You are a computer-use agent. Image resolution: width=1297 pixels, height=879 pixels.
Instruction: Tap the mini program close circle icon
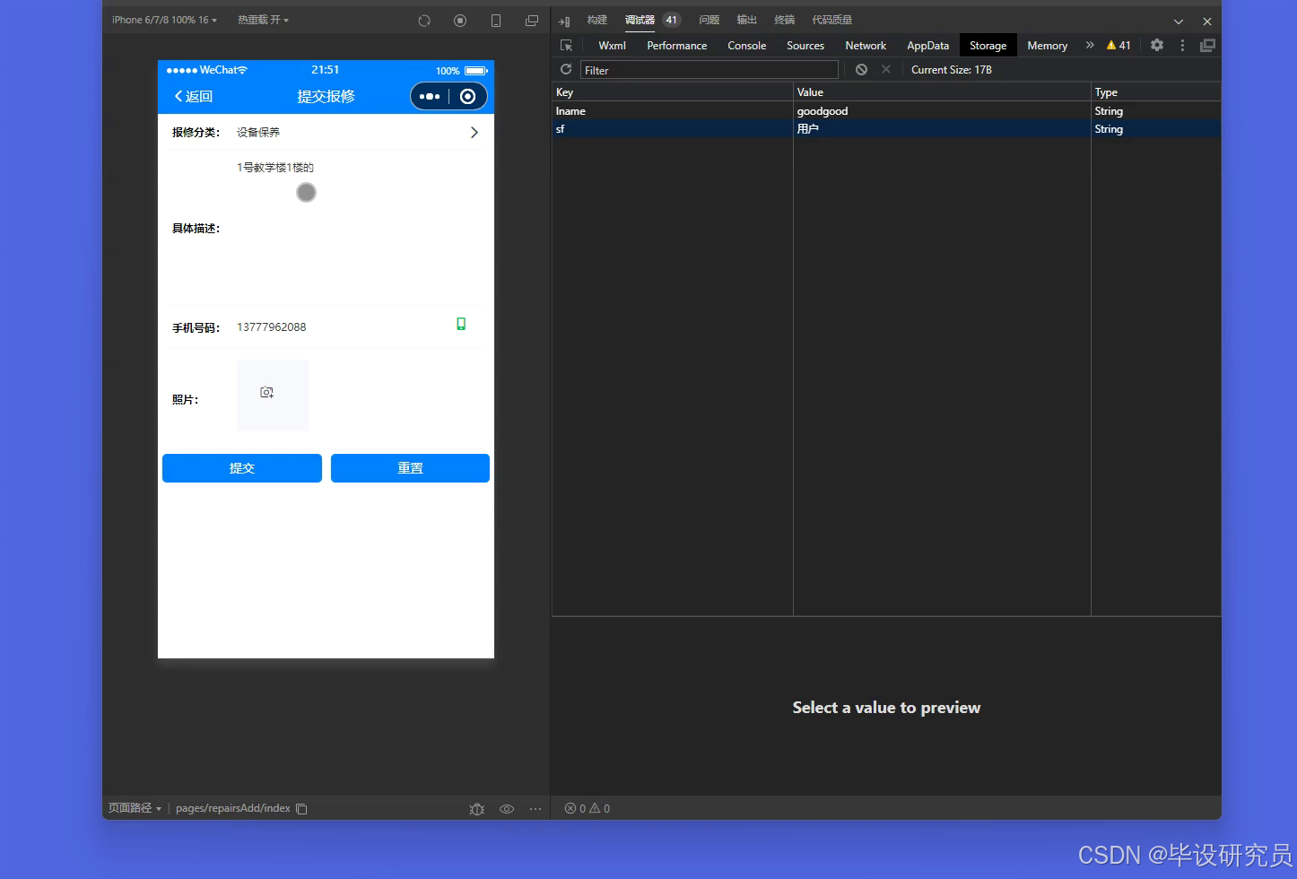click(467, 96)
